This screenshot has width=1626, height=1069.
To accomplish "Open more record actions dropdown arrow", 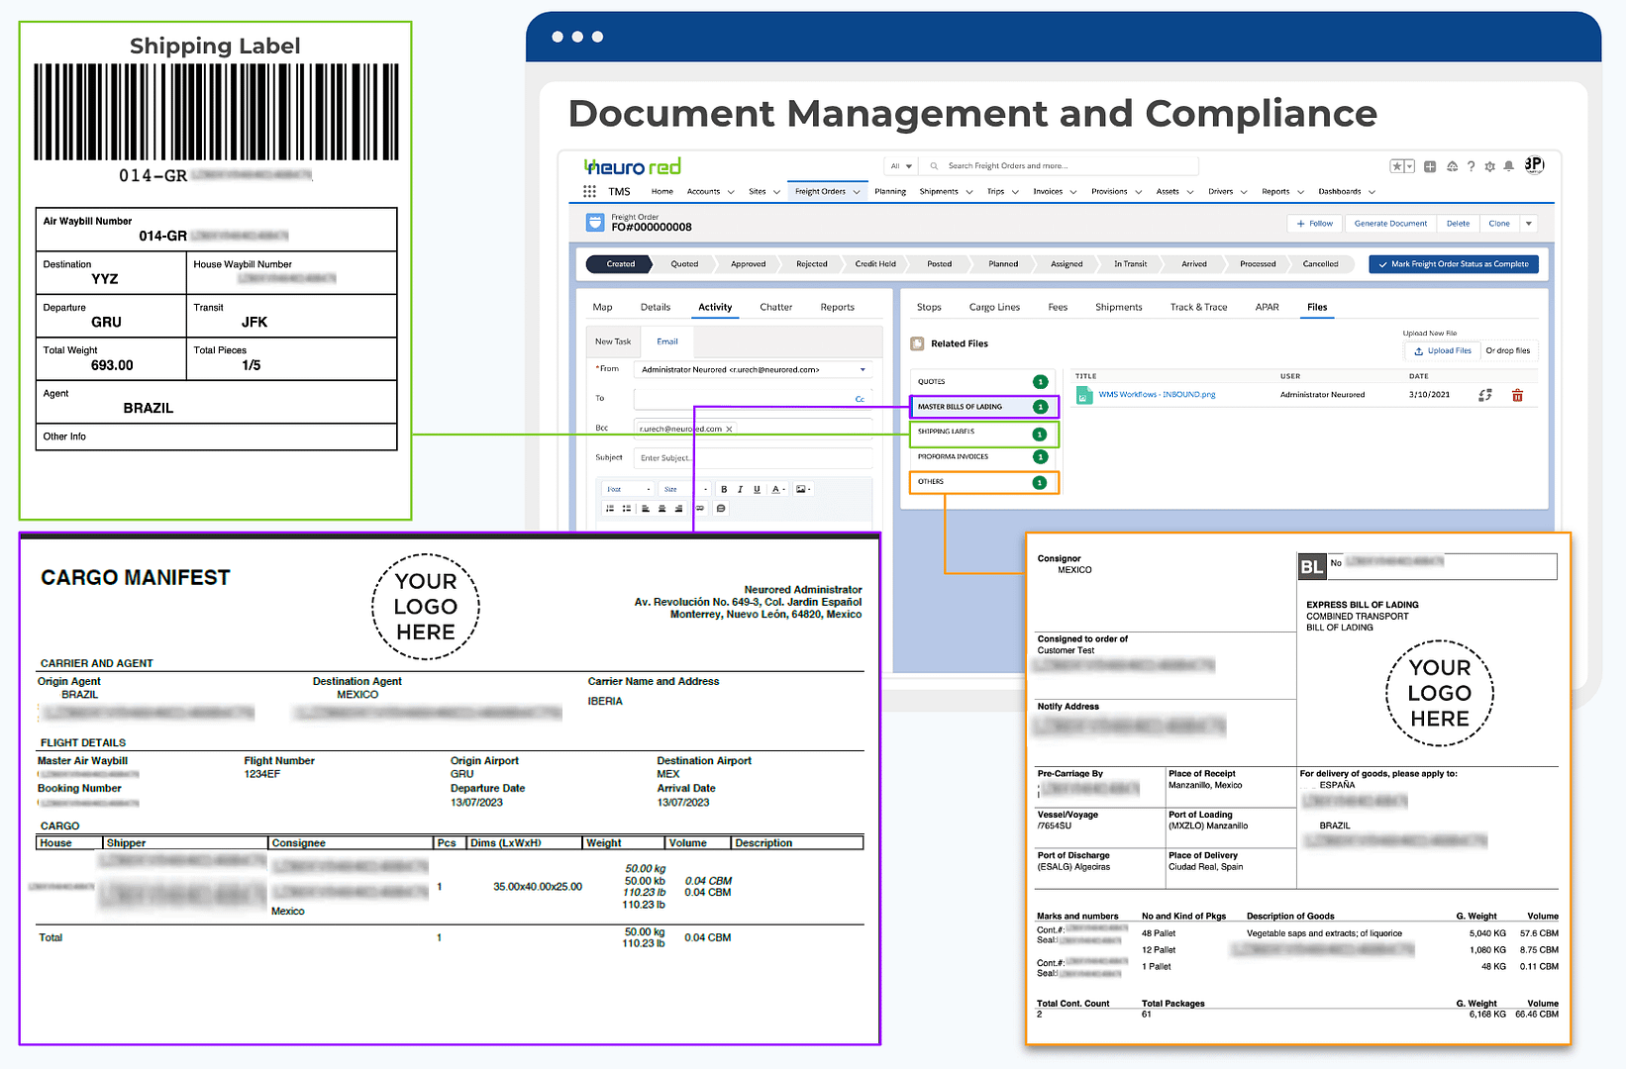I will point(1528,224).
